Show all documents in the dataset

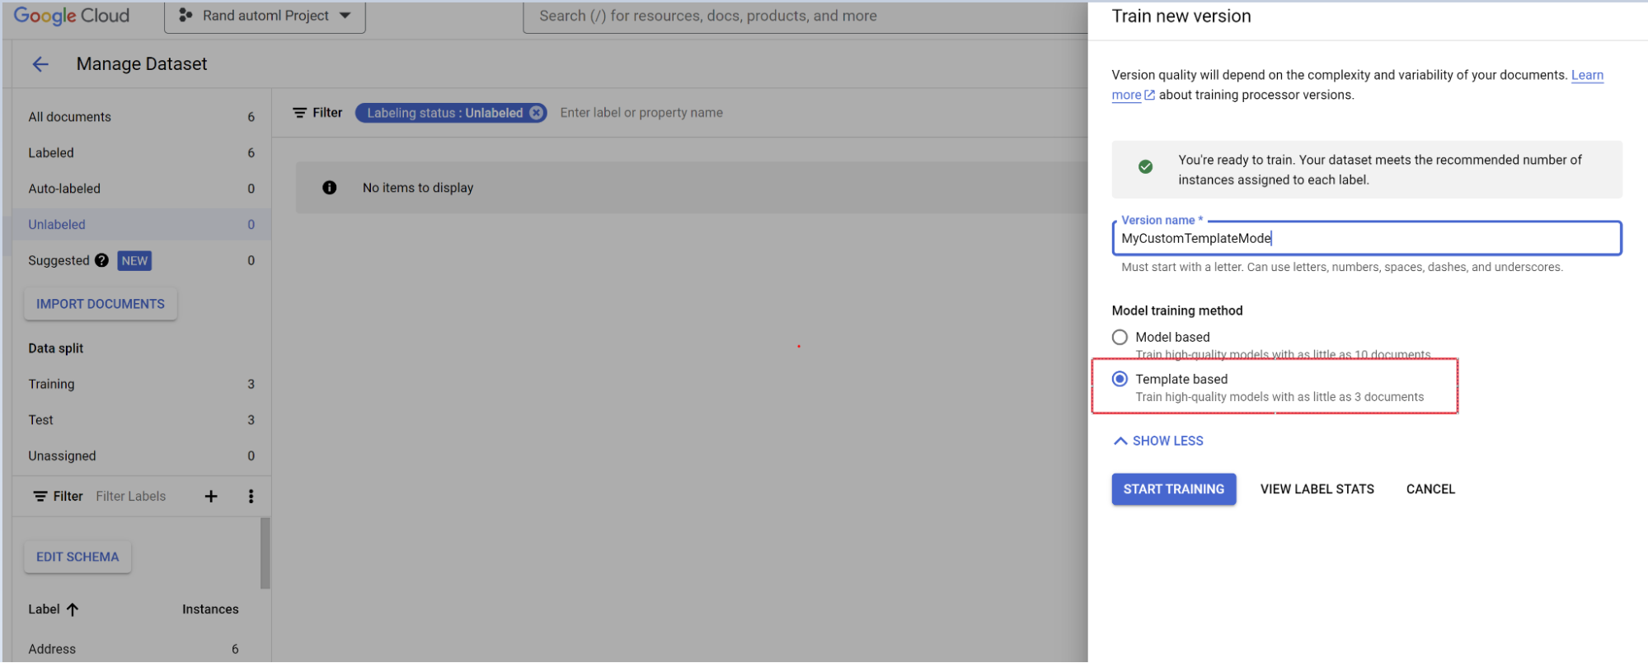[70, 117]
